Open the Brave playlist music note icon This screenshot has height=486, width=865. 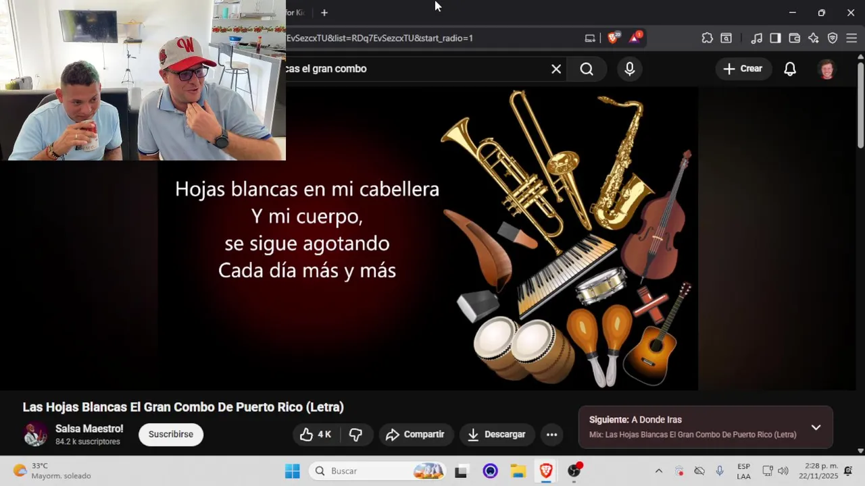(757, 38)
